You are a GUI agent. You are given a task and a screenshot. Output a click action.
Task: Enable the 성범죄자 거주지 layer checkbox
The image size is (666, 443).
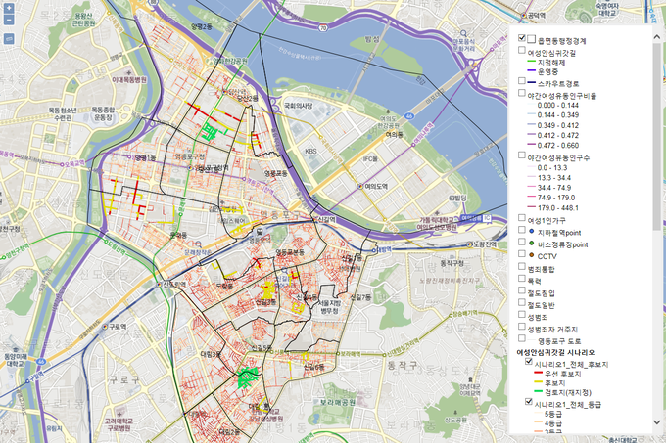pyautogui.click(x=522, y=327)
